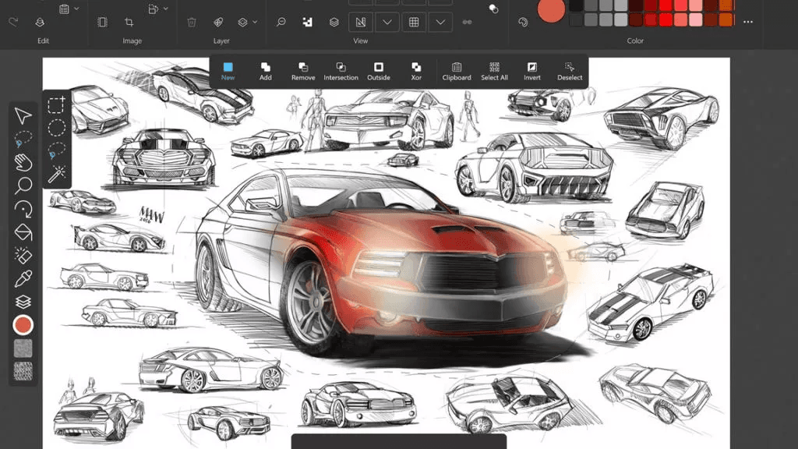Click the Crop icon in Image group

pos(129,23)
